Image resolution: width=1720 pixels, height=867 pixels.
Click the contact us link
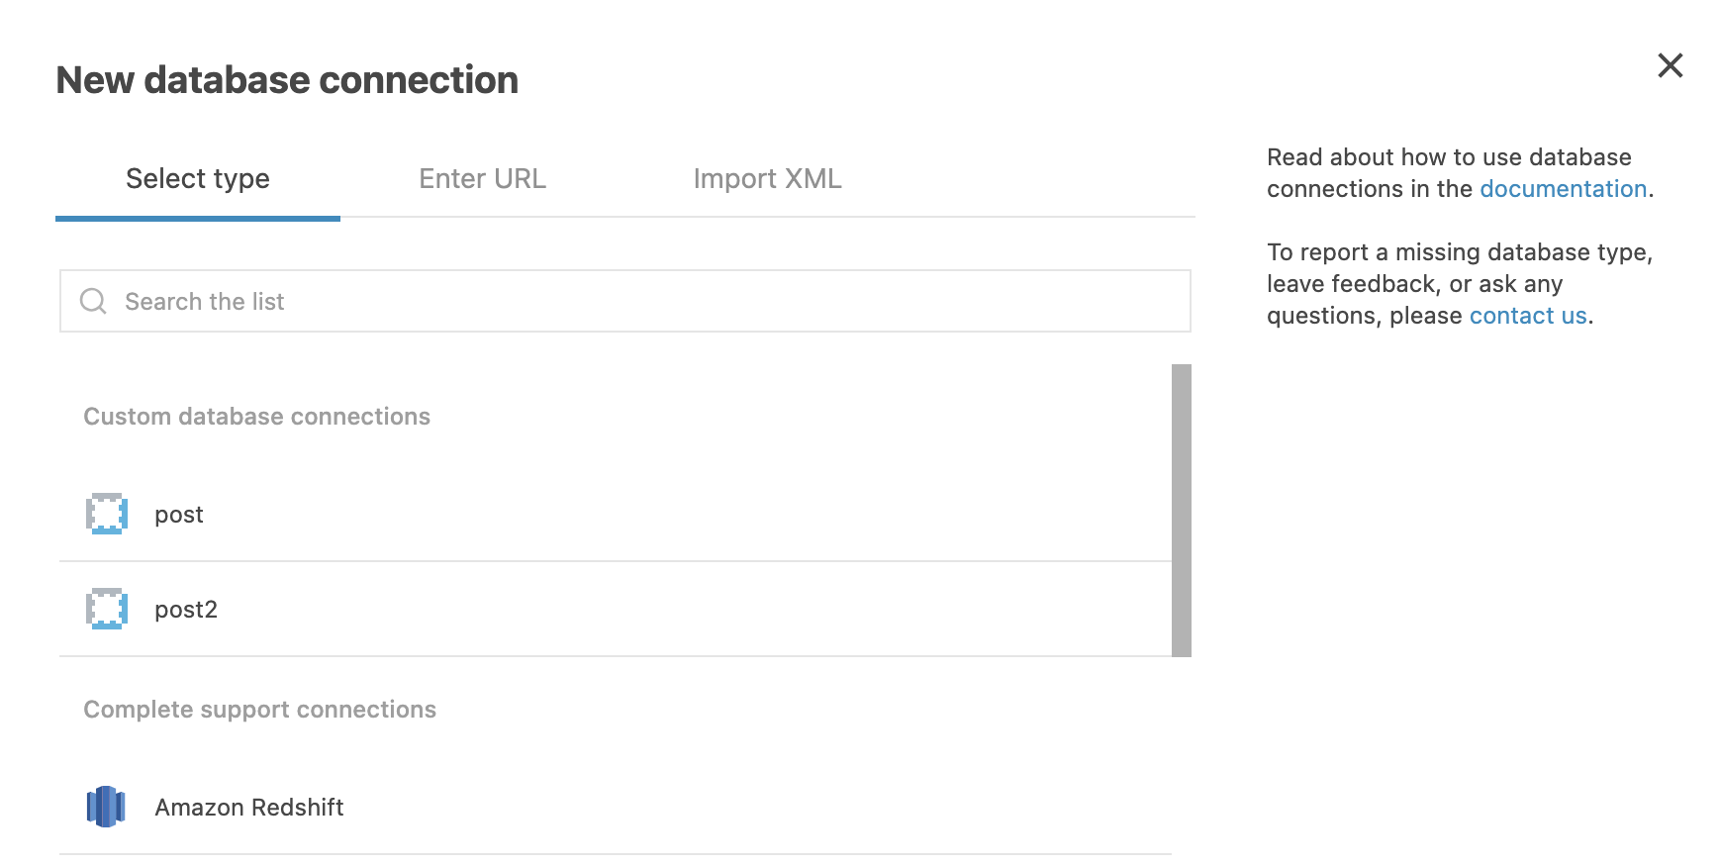click(x=1527, y=315)
